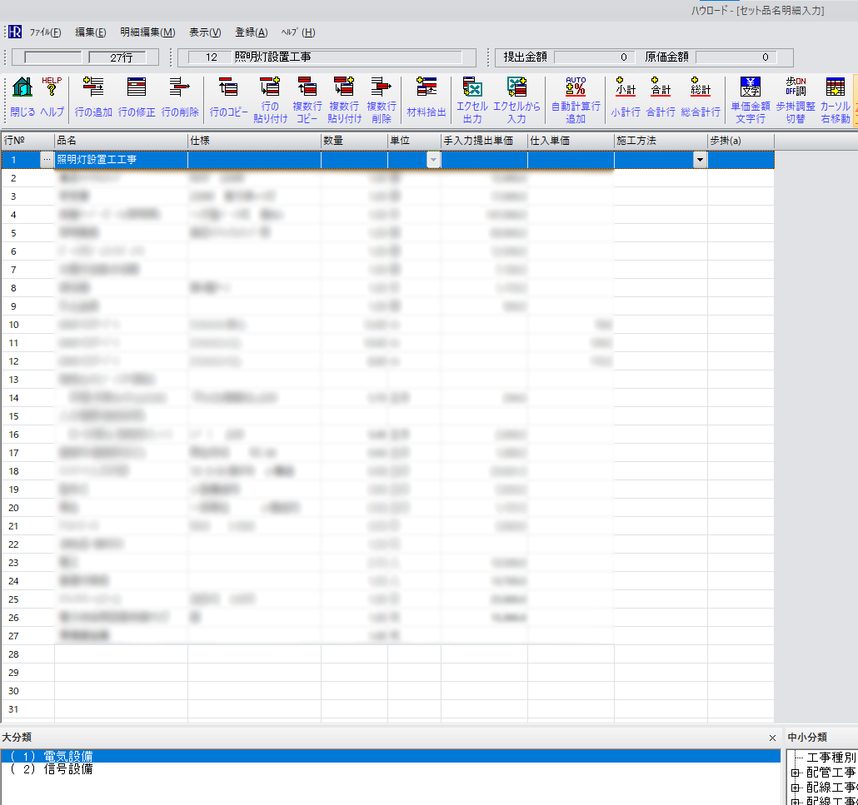Close the 大分類 panel
The height and width of the screenshot is (805, 858).
click(772, 738)
